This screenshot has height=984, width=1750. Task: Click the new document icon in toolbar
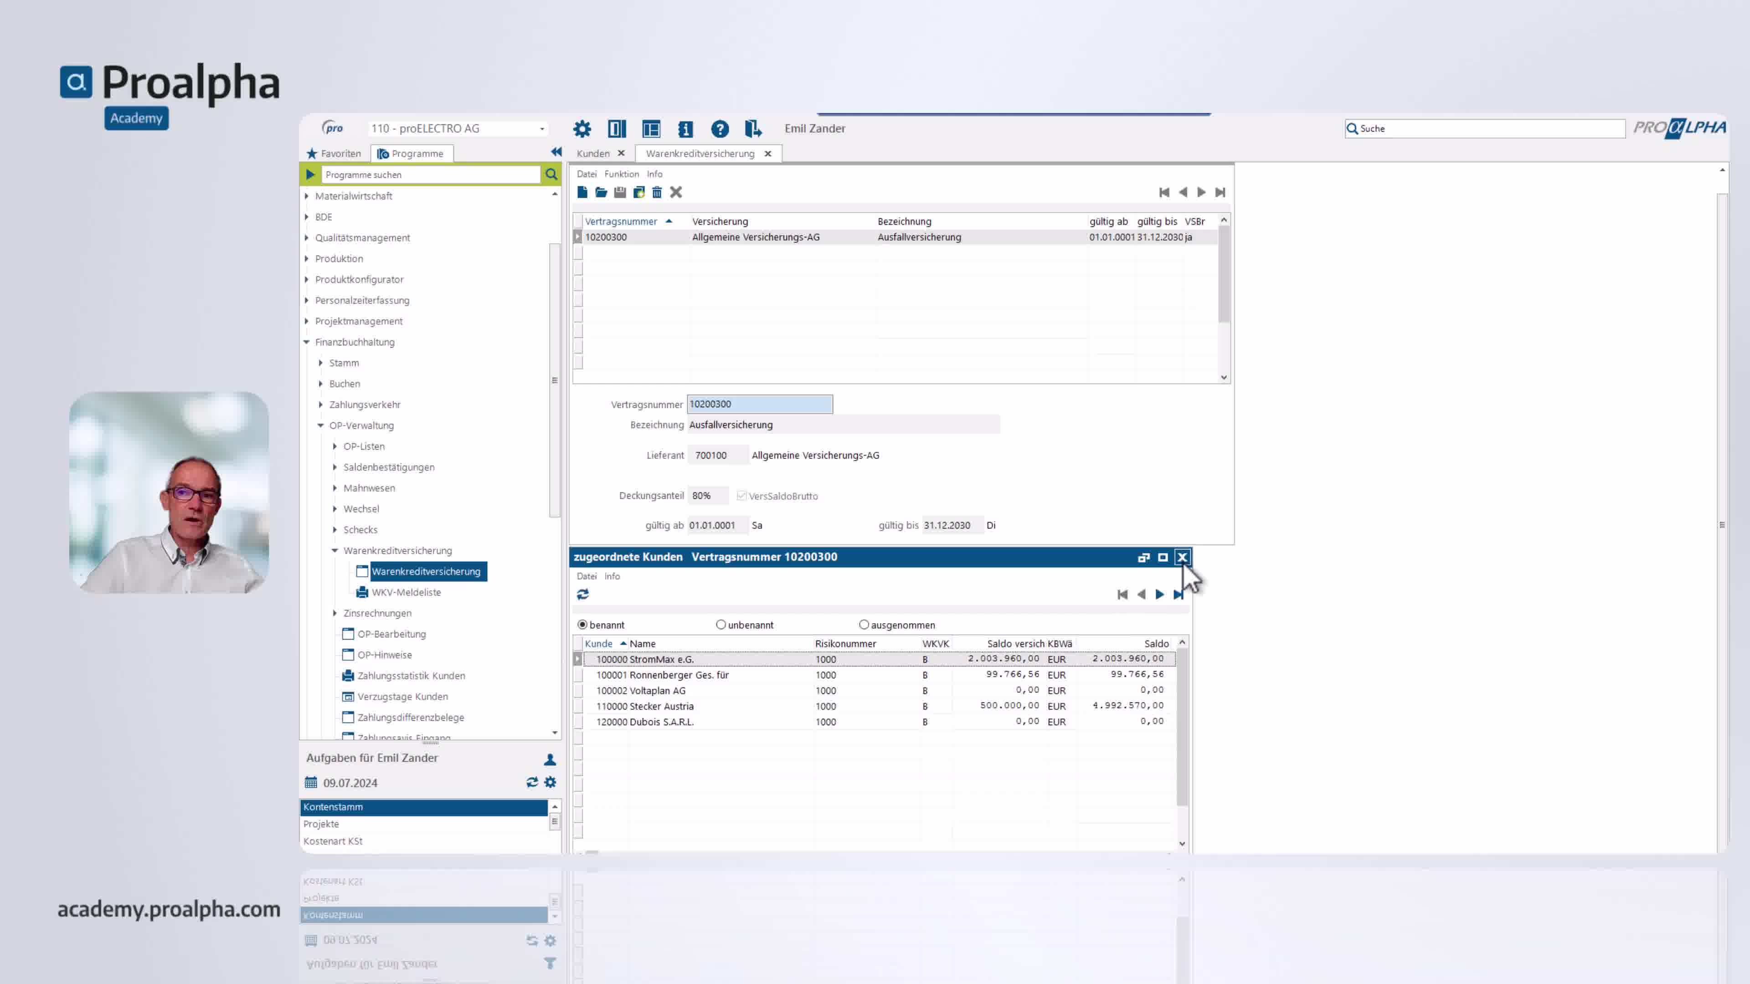coord(582,192)
